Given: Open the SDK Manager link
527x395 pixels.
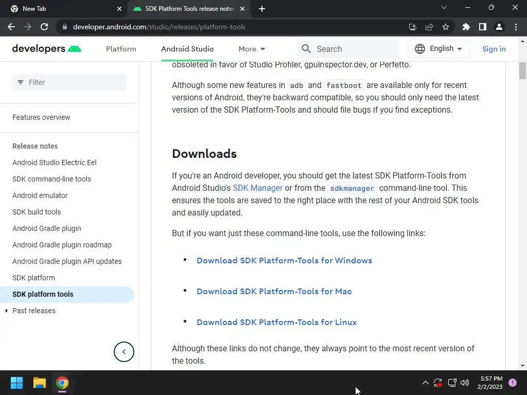Looking at the screenshot, I should (x=257, y=188).
